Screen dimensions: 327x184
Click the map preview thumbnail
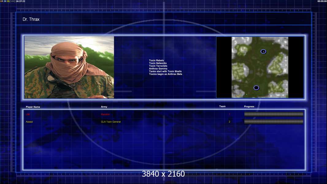tap(260, 67)
